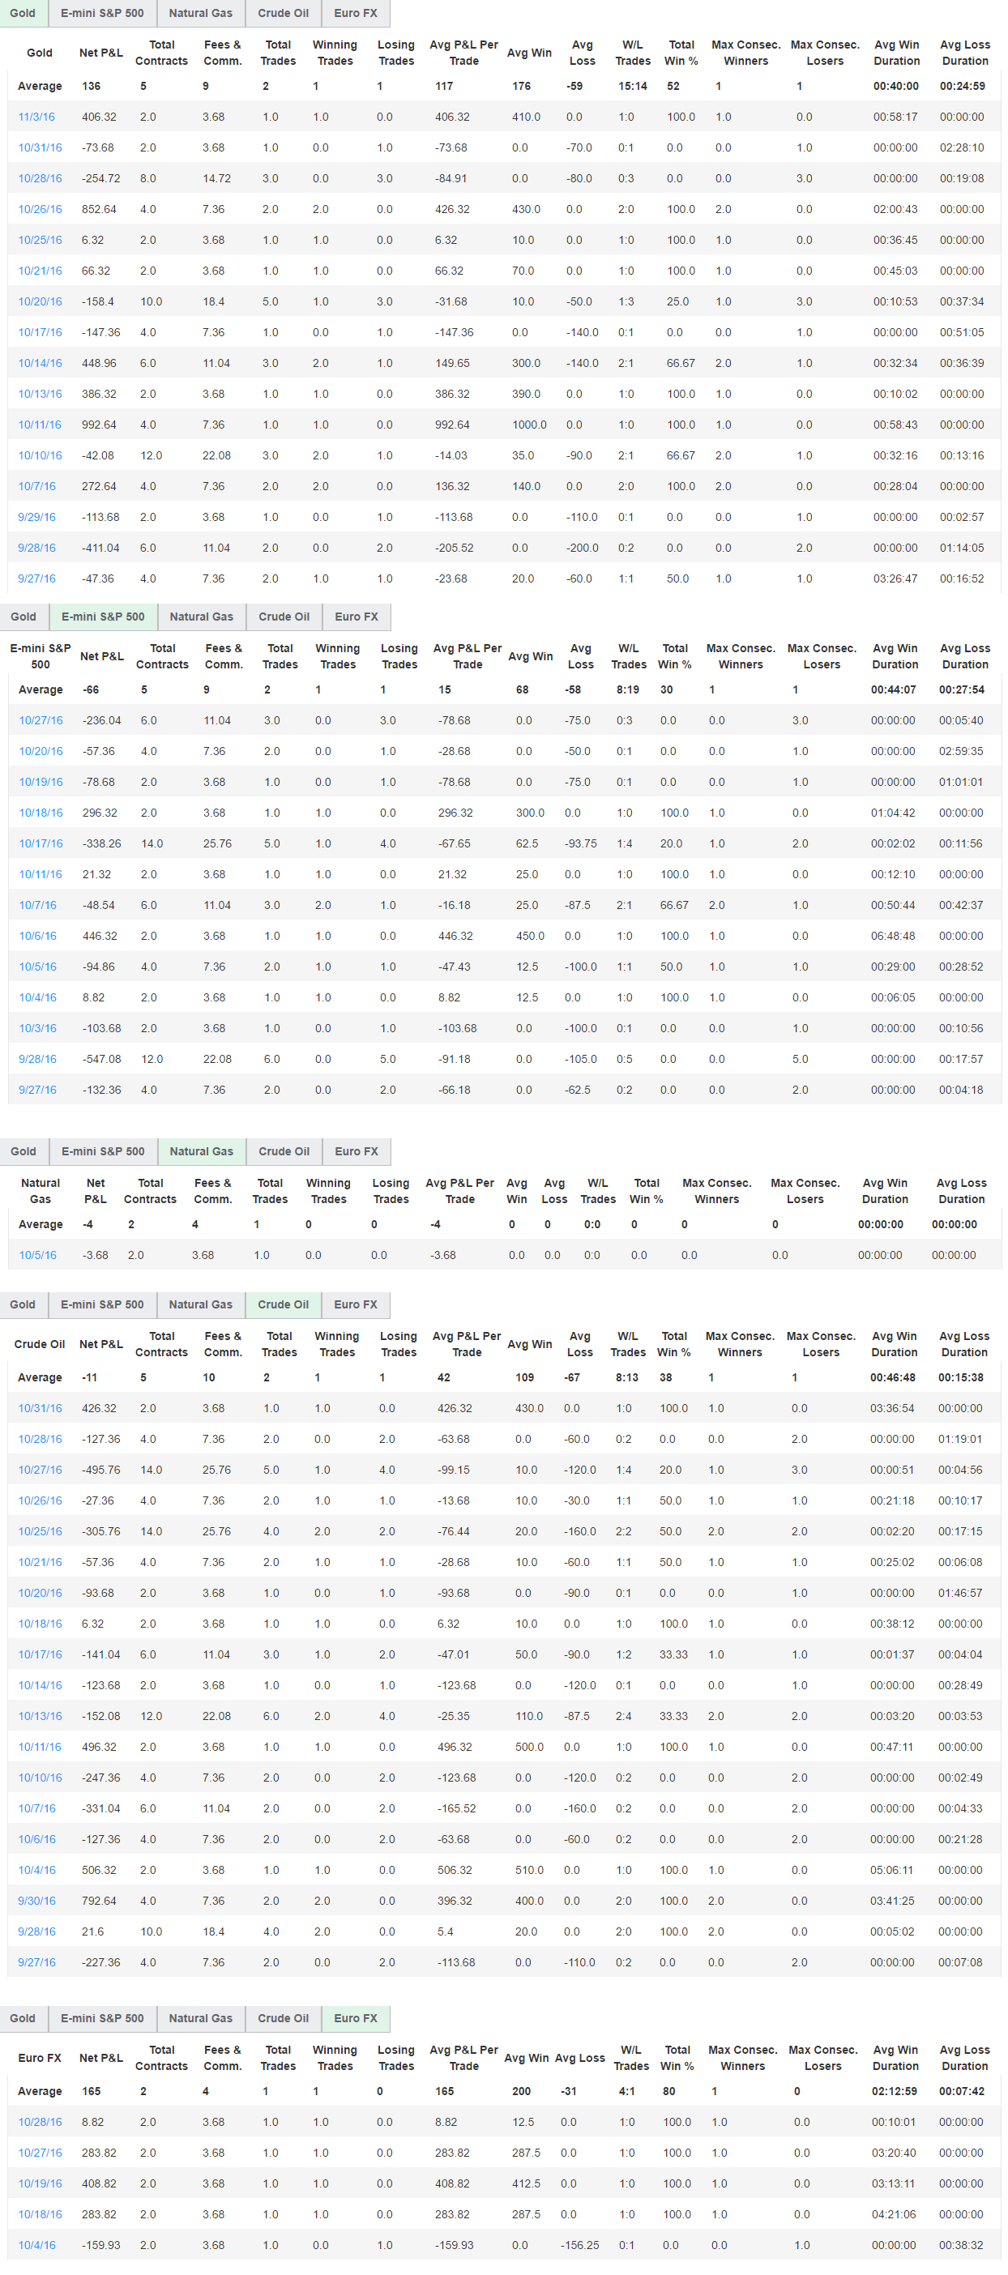Open 10/6/16 date in E-mini S&P 500 table
The height and width of the screenshot is (2275, 1008).
[x=37, y=935]
